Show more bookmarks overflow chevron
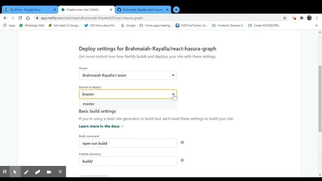Viewport: 322px width, 181px height. [x=316, y=26]
